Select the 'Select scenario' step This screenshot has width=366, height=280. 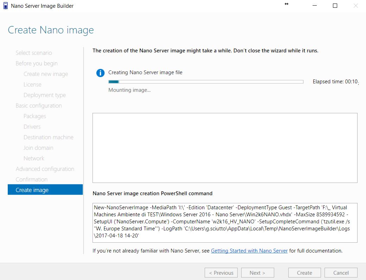[34, 53]
